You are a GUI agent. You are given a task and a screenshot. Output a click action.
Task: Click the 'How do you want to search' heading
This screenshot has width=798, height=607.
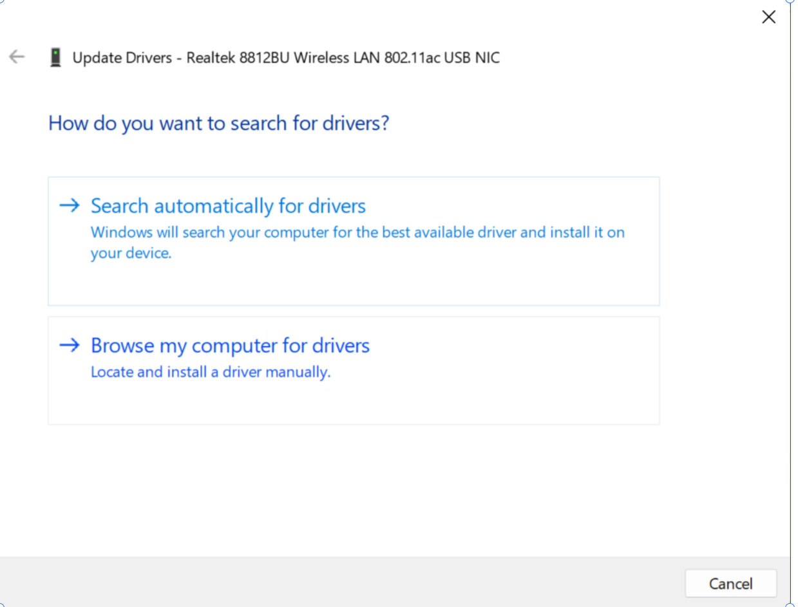click(218, 122)
